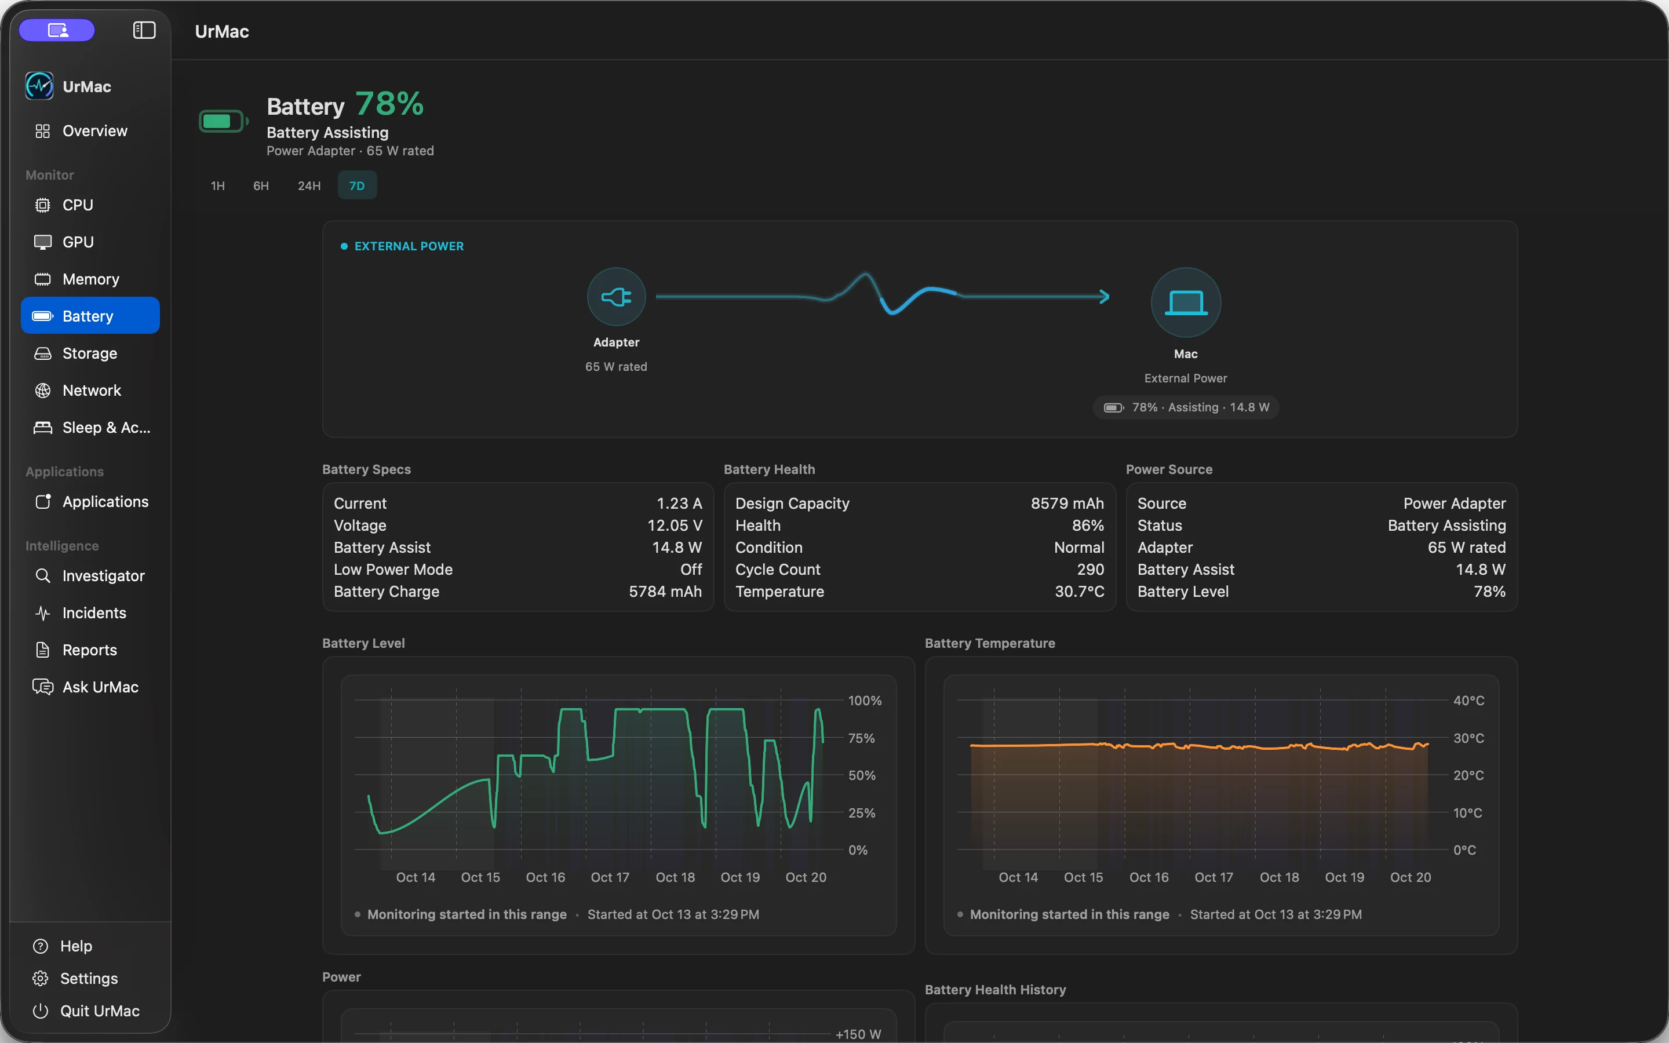Click the 78% Assisting 14.8 W badge
Image resolution: width=1669 pixels, height=1043 pixels.
pos(1186,407)
